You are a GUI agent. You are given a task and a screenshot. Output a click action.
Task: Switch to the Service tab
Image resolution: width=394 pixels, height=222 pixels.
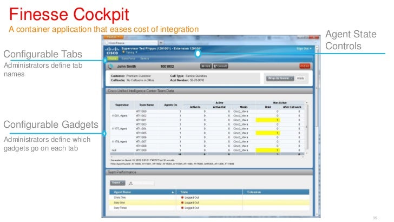[x=145, y=58]
